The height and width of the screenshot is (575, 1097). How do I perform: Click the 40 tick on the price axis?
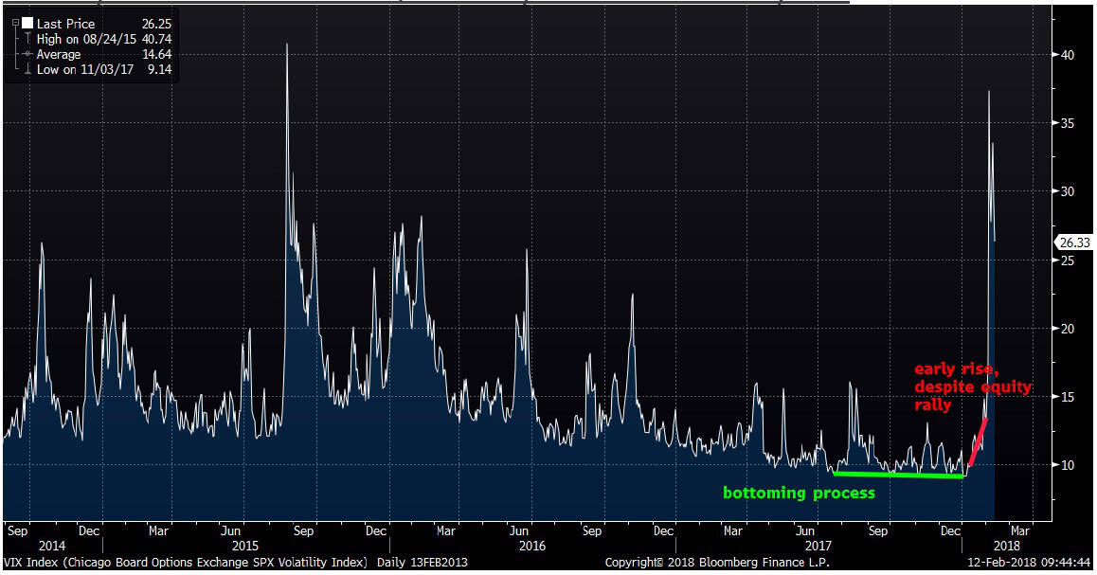1067,55
